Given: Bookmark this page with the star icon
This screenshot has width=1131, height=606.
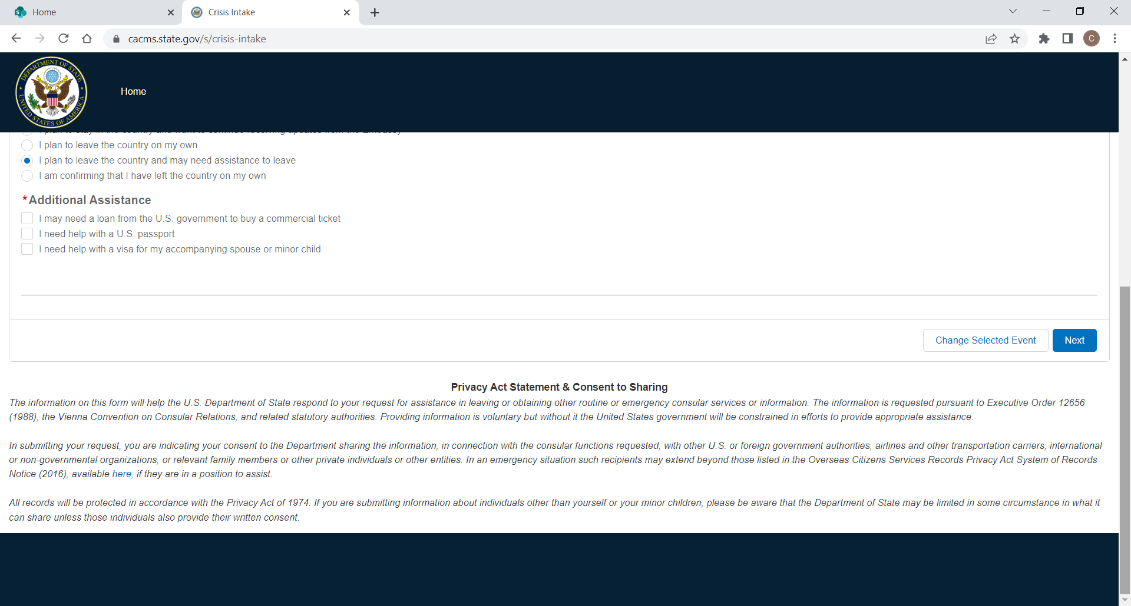Looking at the screenshot, I should point(1014,39).
